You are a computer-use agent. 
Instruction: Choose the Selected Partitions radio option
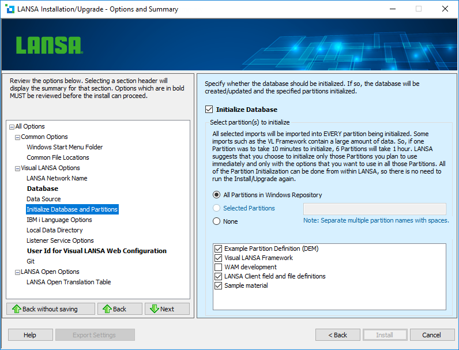(217, 208)
